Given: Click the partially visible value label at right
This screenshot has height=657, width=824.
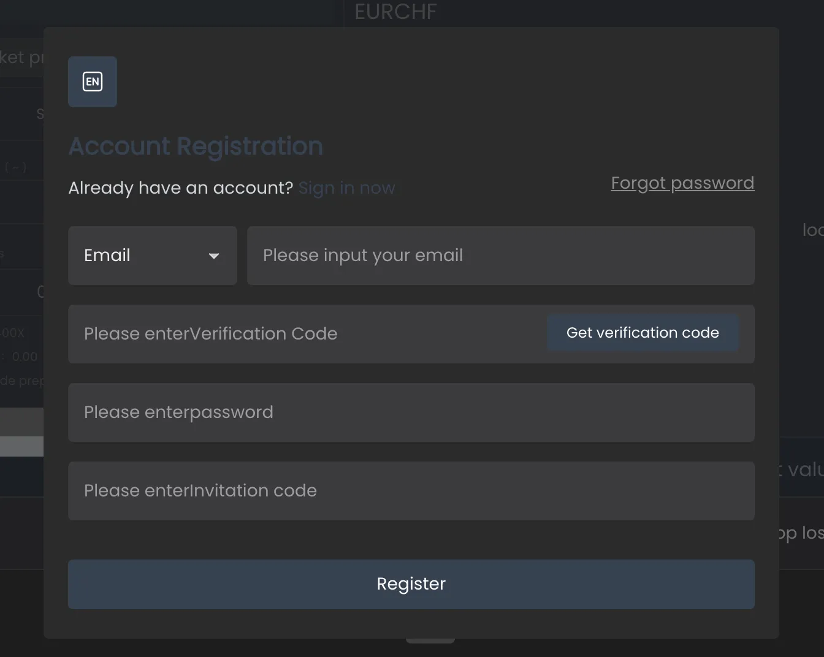Looking at the screenshot, I should click(x=802, y=469).
